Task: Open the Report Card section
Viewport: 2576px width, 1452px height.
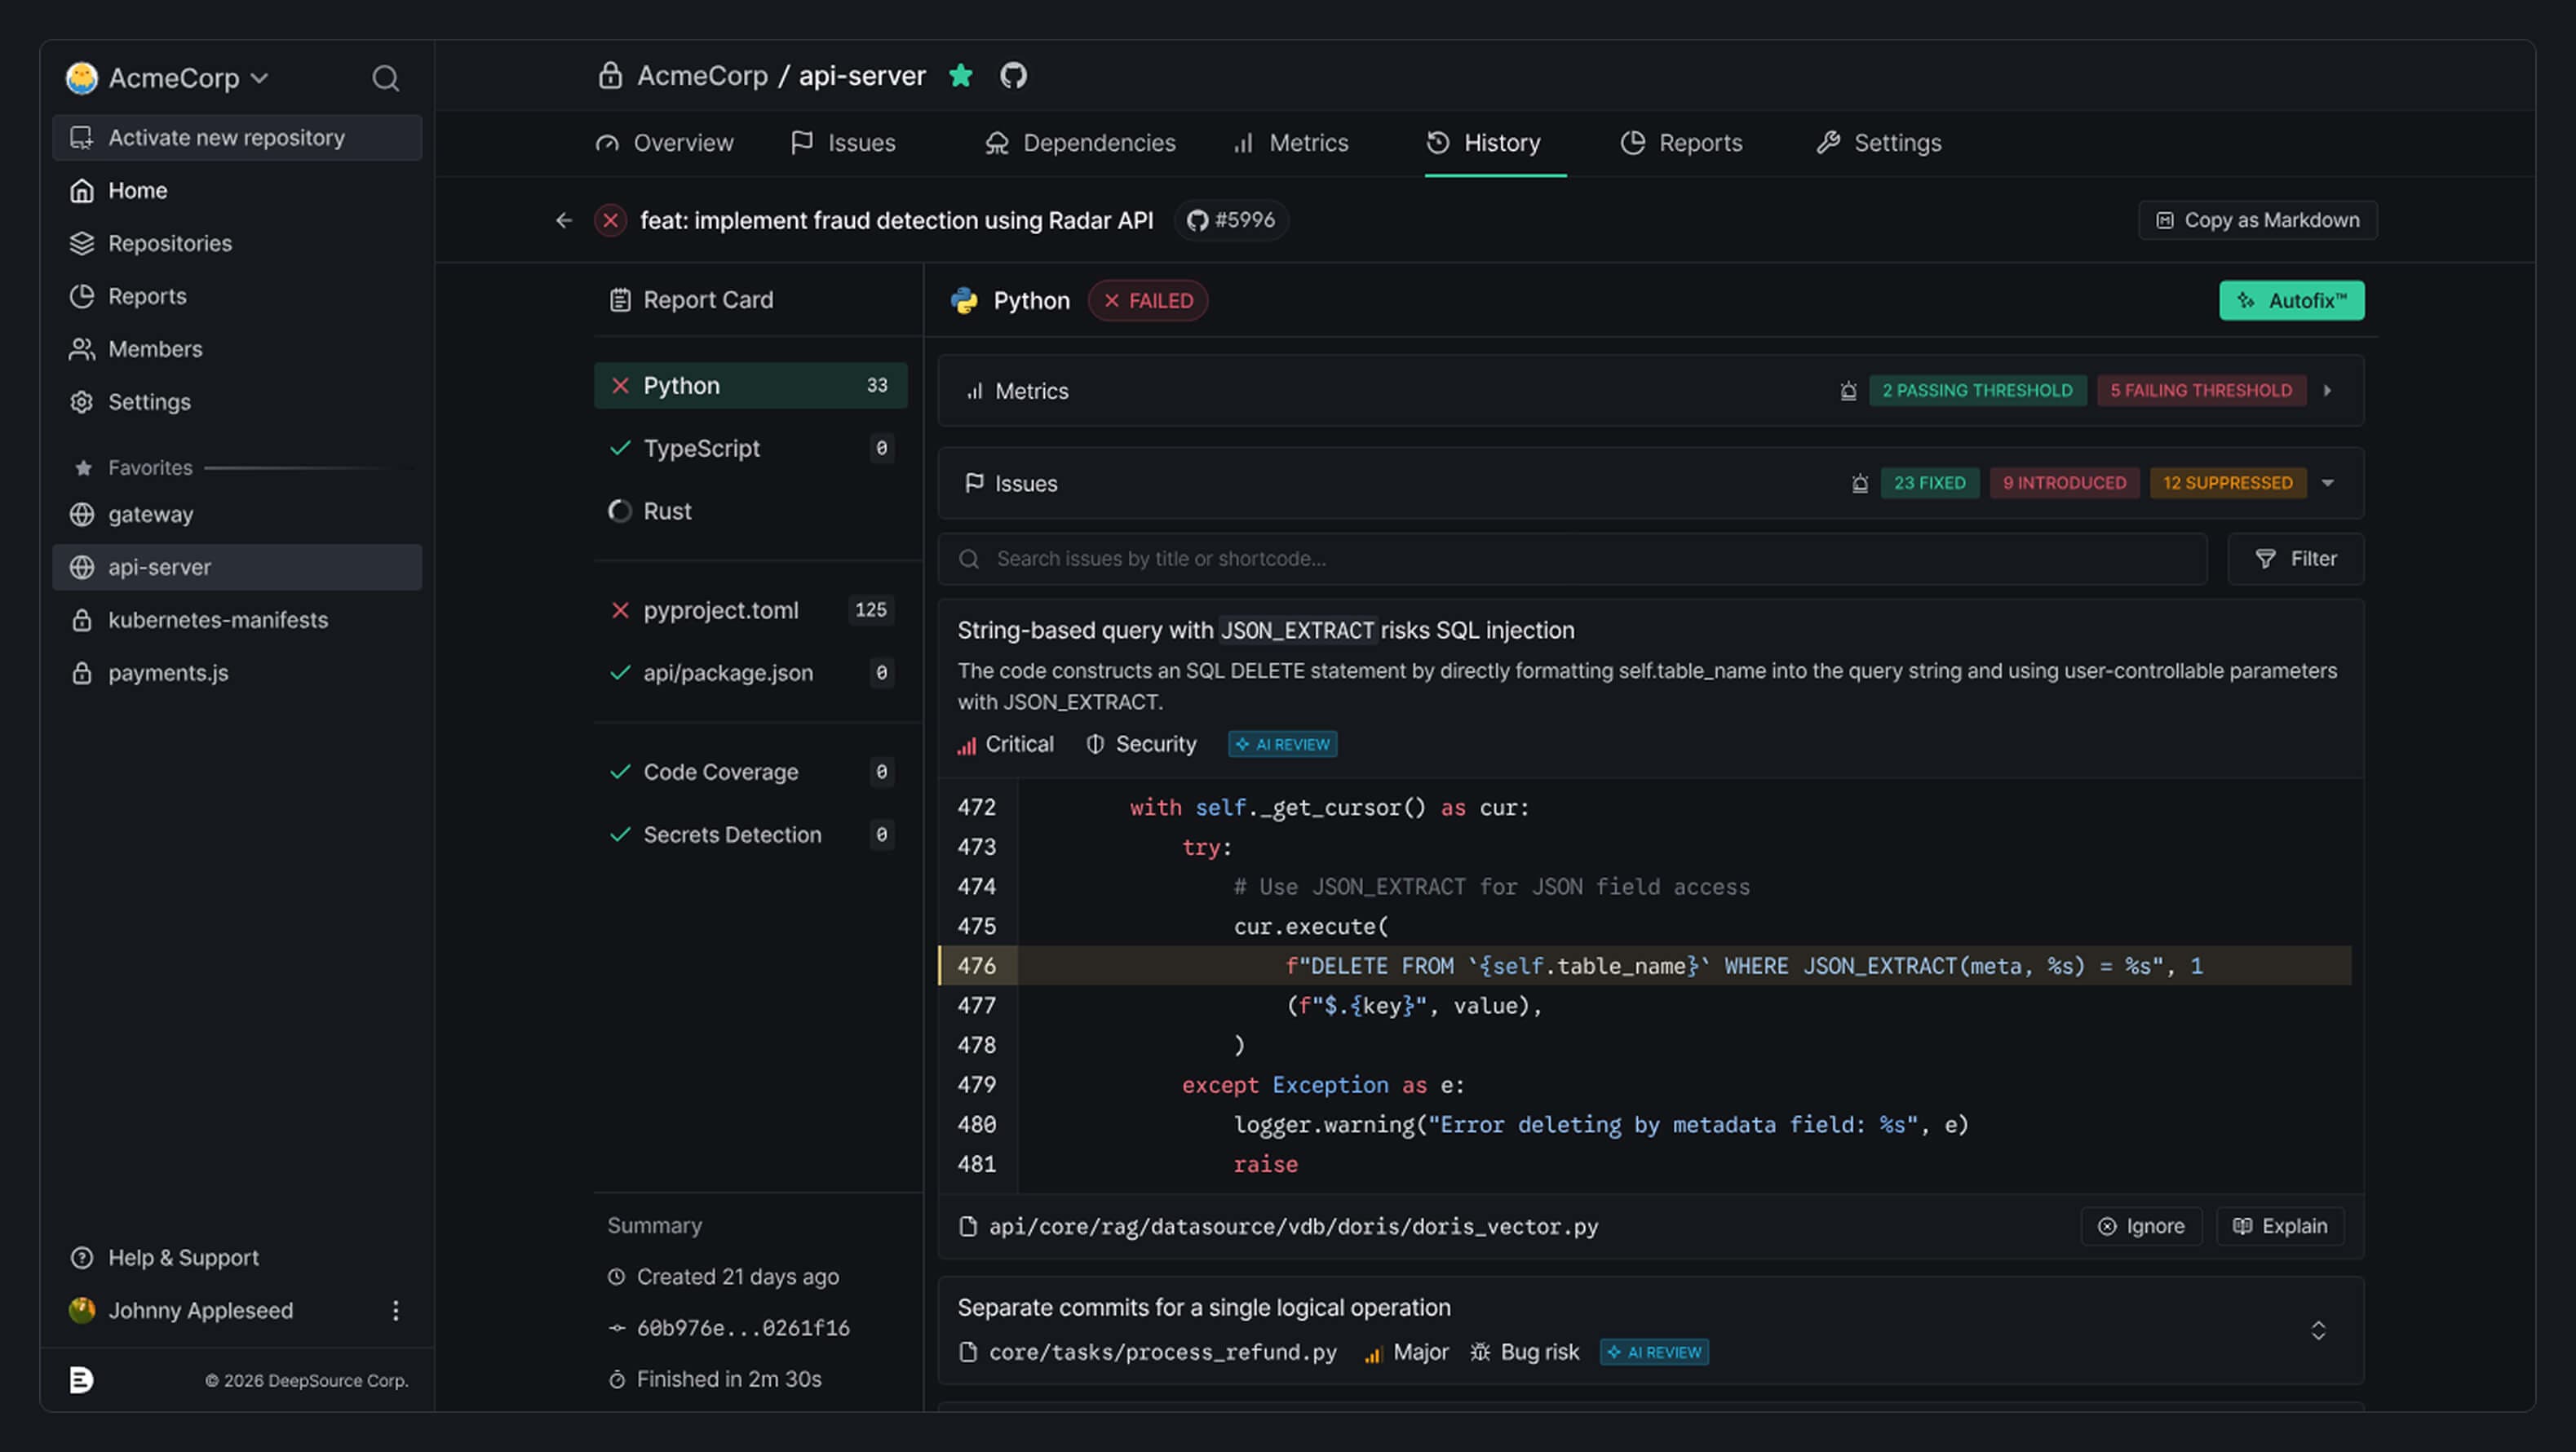Action: click(x=691, y=300)
